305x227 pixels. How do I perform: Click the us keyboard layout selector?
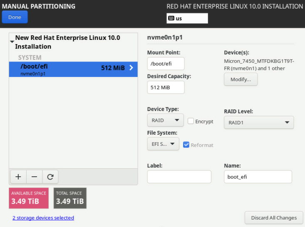[x=187, y=18]
